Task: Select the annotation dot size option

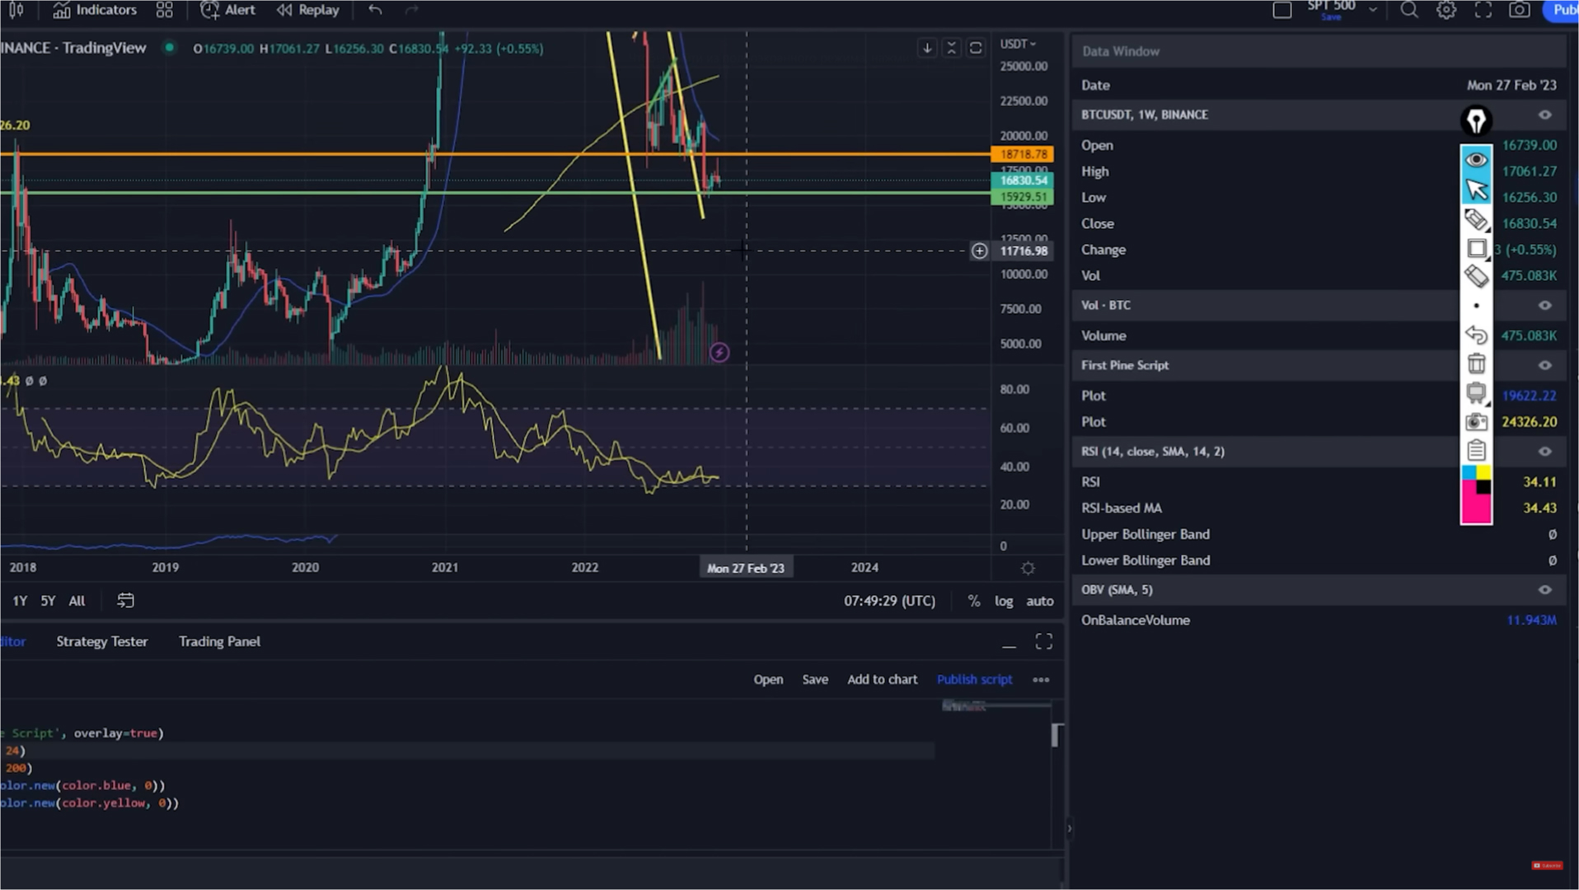Action: tap(1476, 306)
